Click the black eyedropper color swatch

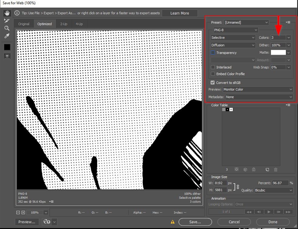point(7,47)
